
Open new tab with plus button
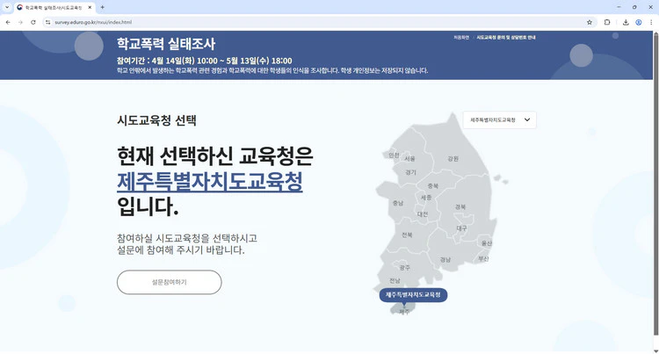tap(102, 7)
